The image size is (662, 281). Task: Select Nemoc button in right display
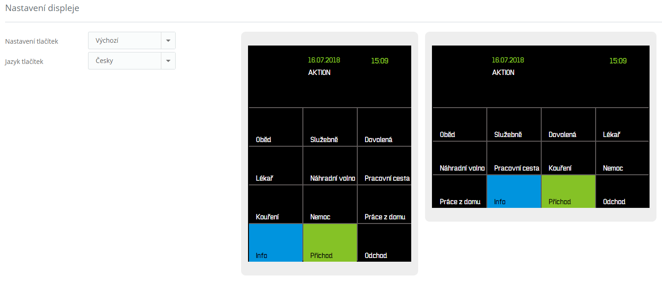coord(622,158)
